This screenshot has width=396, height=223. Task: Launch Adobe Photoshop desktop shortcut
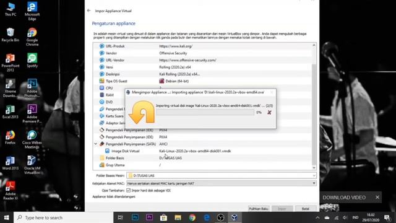[x=32, y=88]
